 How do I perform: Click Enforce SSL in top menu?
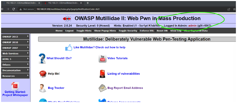tap(147, 31)
